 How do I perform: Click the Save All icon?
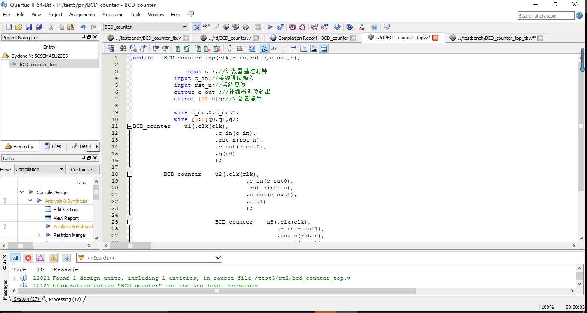[x=39, y=27]
